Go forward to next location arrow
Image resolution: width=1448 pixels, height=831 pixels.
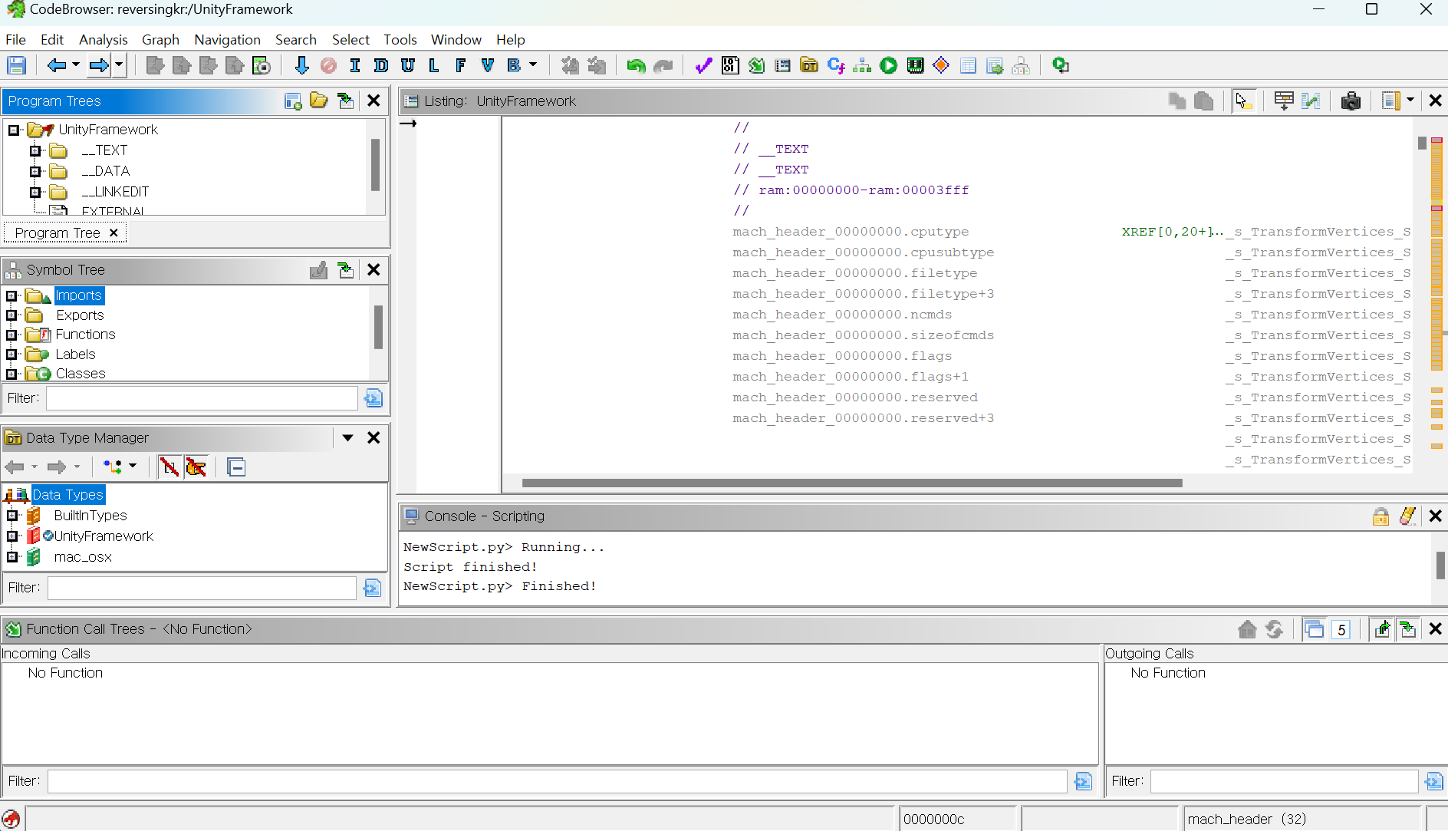[x=99, y=66]
